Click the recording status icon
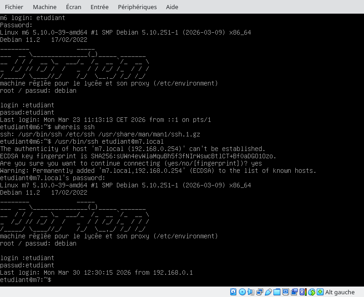 (294, 292)
